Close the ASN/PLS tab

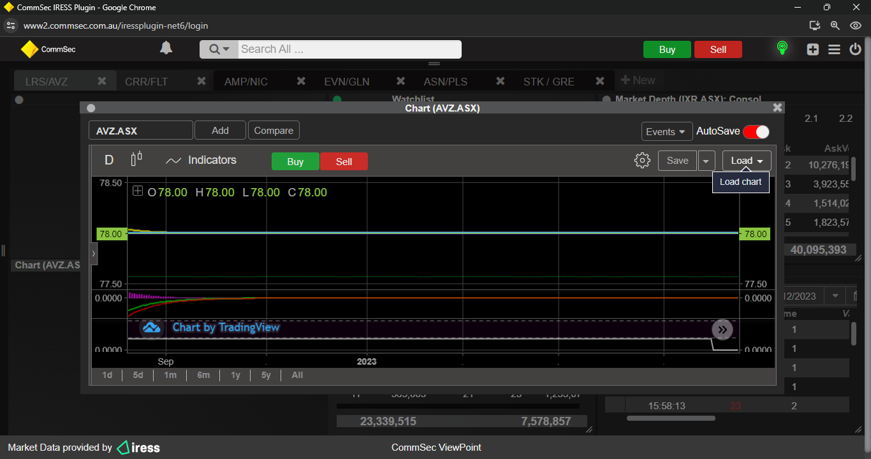pyautogui.click(x=501, y=81)
